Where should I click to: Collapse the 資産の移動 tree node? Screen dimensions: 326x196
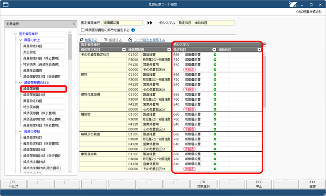tap(20, 131)
